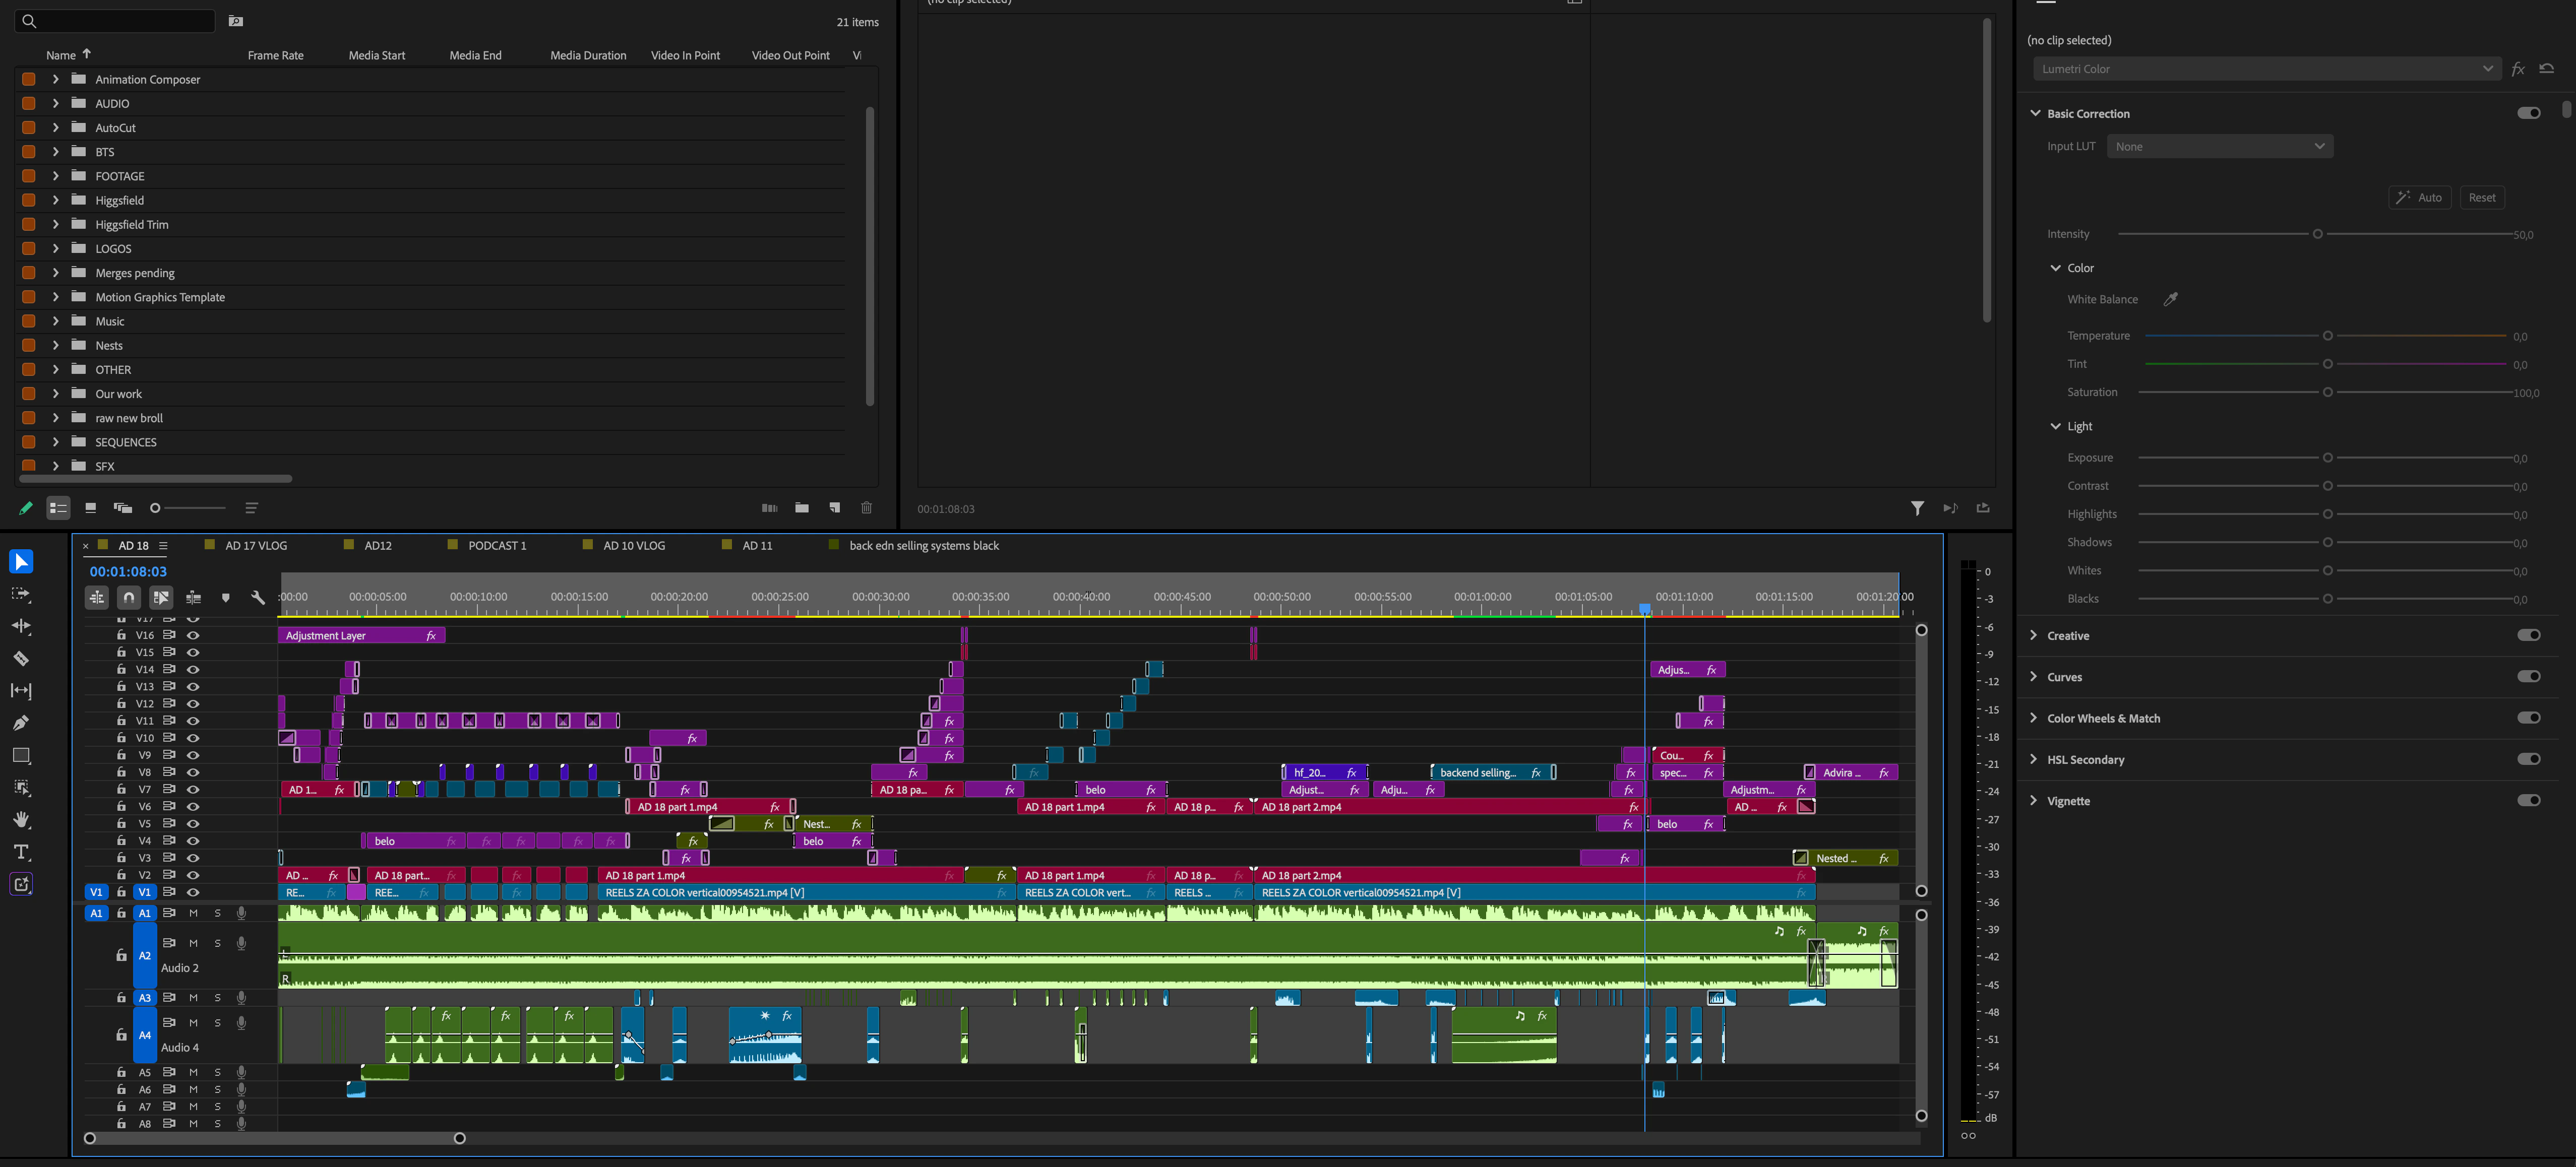The width and height of the screenshot is (2576, 1167).
Task: Click the Exposure slider handle
Action: (2327, 458)
